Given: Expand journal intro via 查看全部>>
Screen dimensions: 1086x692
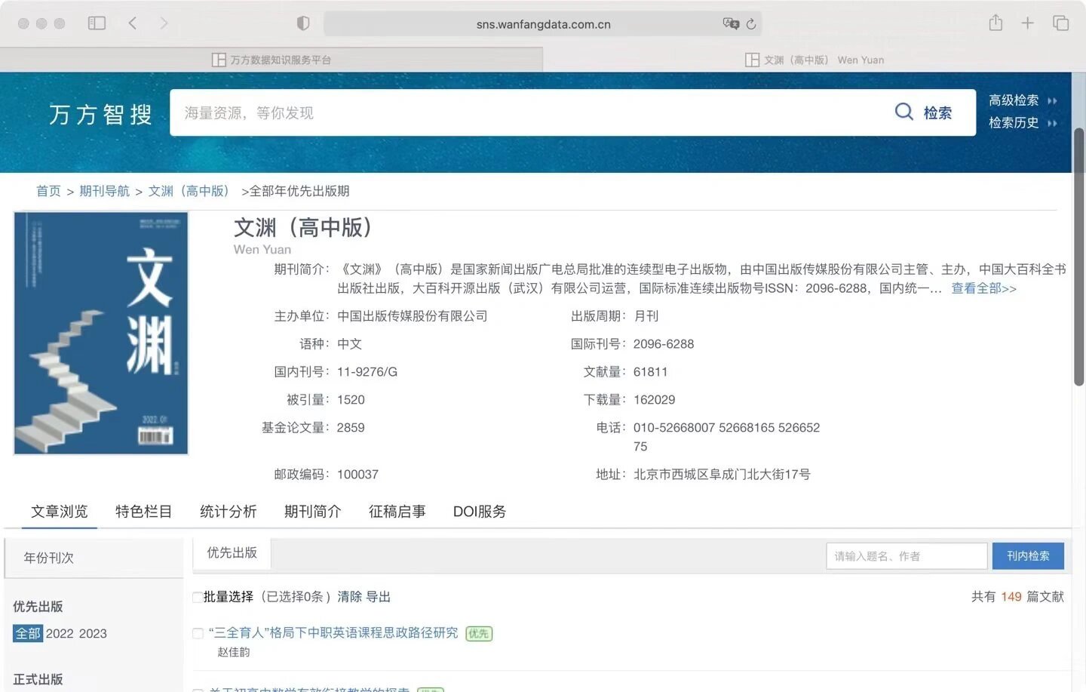Looking at the screenshot, I should pos(983,288).
